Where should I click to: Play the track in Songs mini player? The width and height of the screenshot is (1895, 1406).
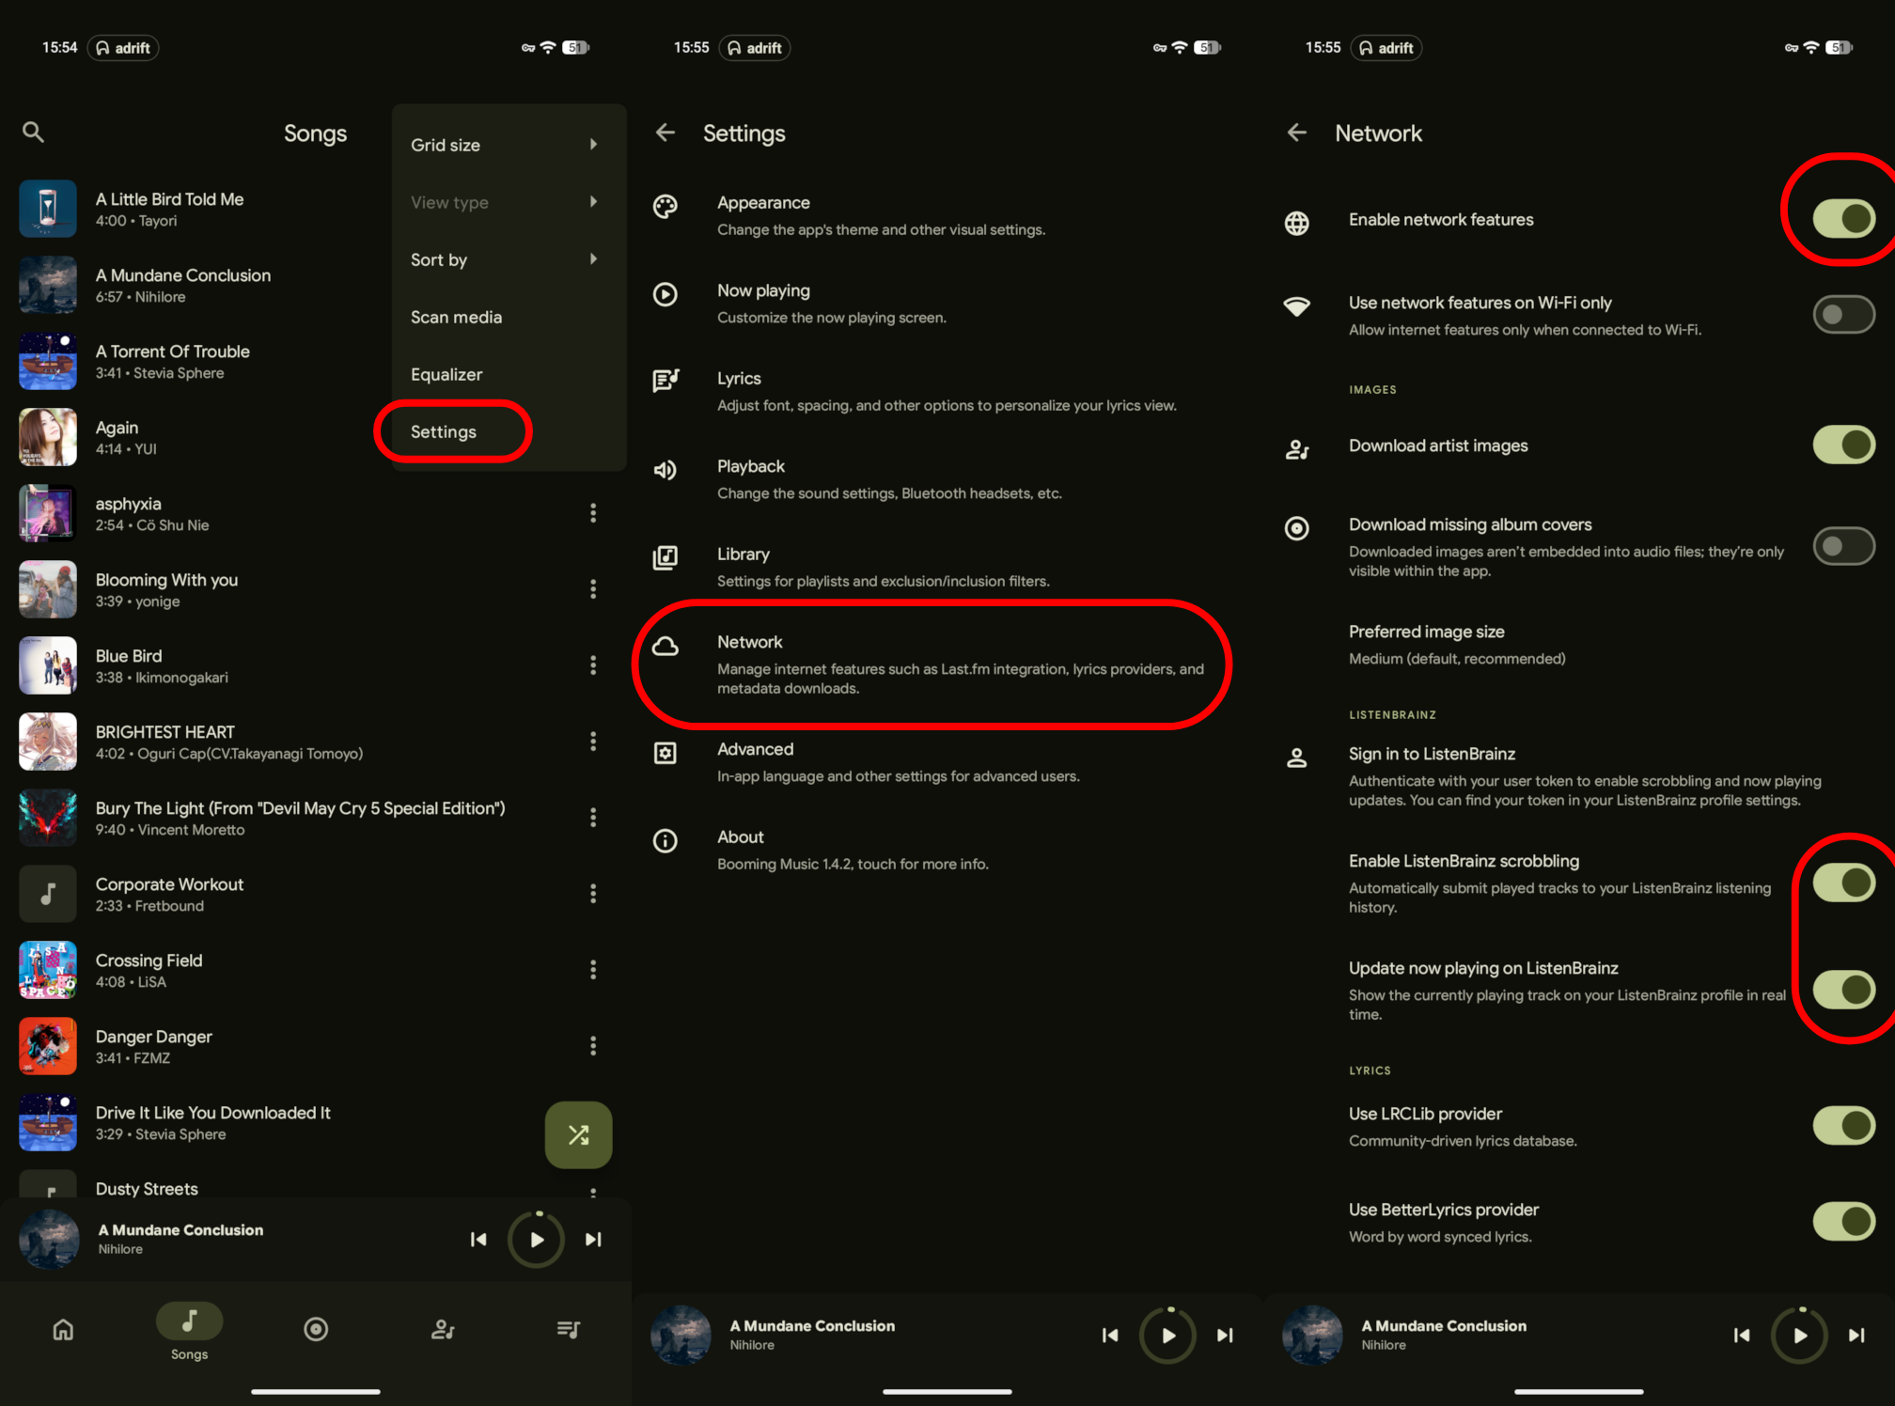coord(536,1239)
